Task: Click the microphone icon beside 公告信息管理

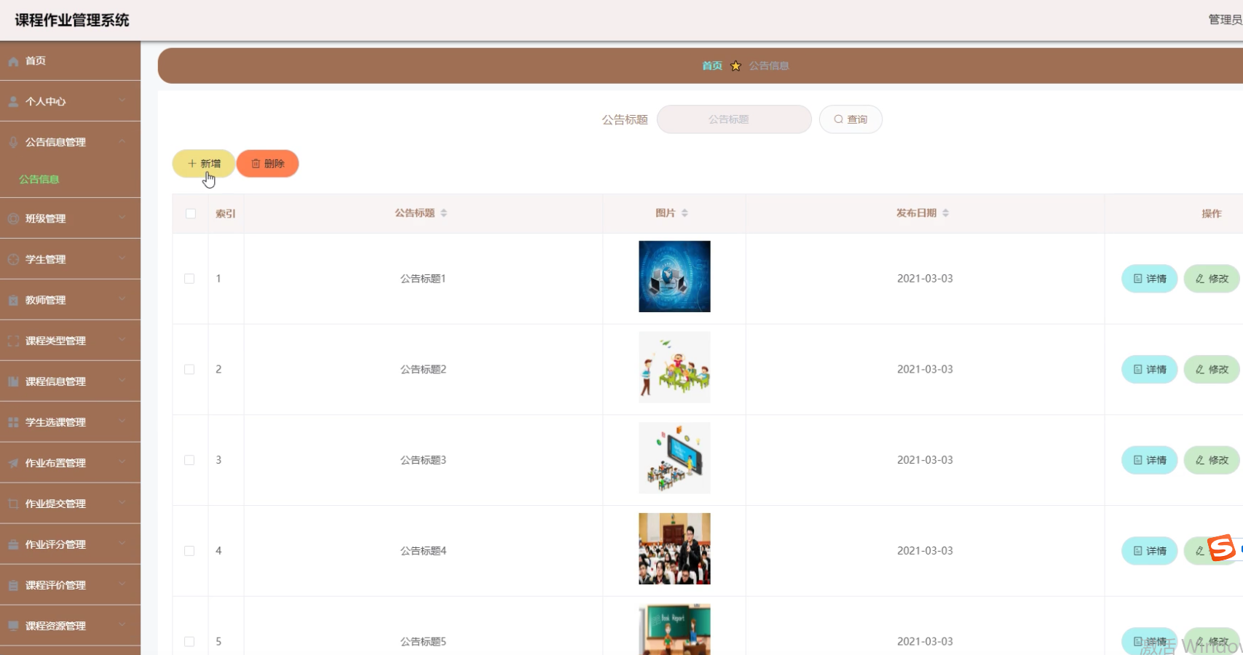Action: (13, 143)
